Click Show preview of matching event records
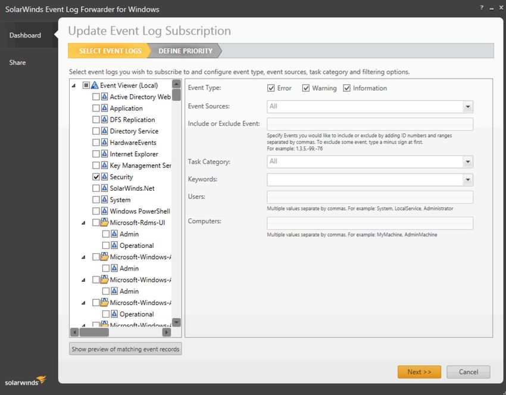 tap(125, 349)
